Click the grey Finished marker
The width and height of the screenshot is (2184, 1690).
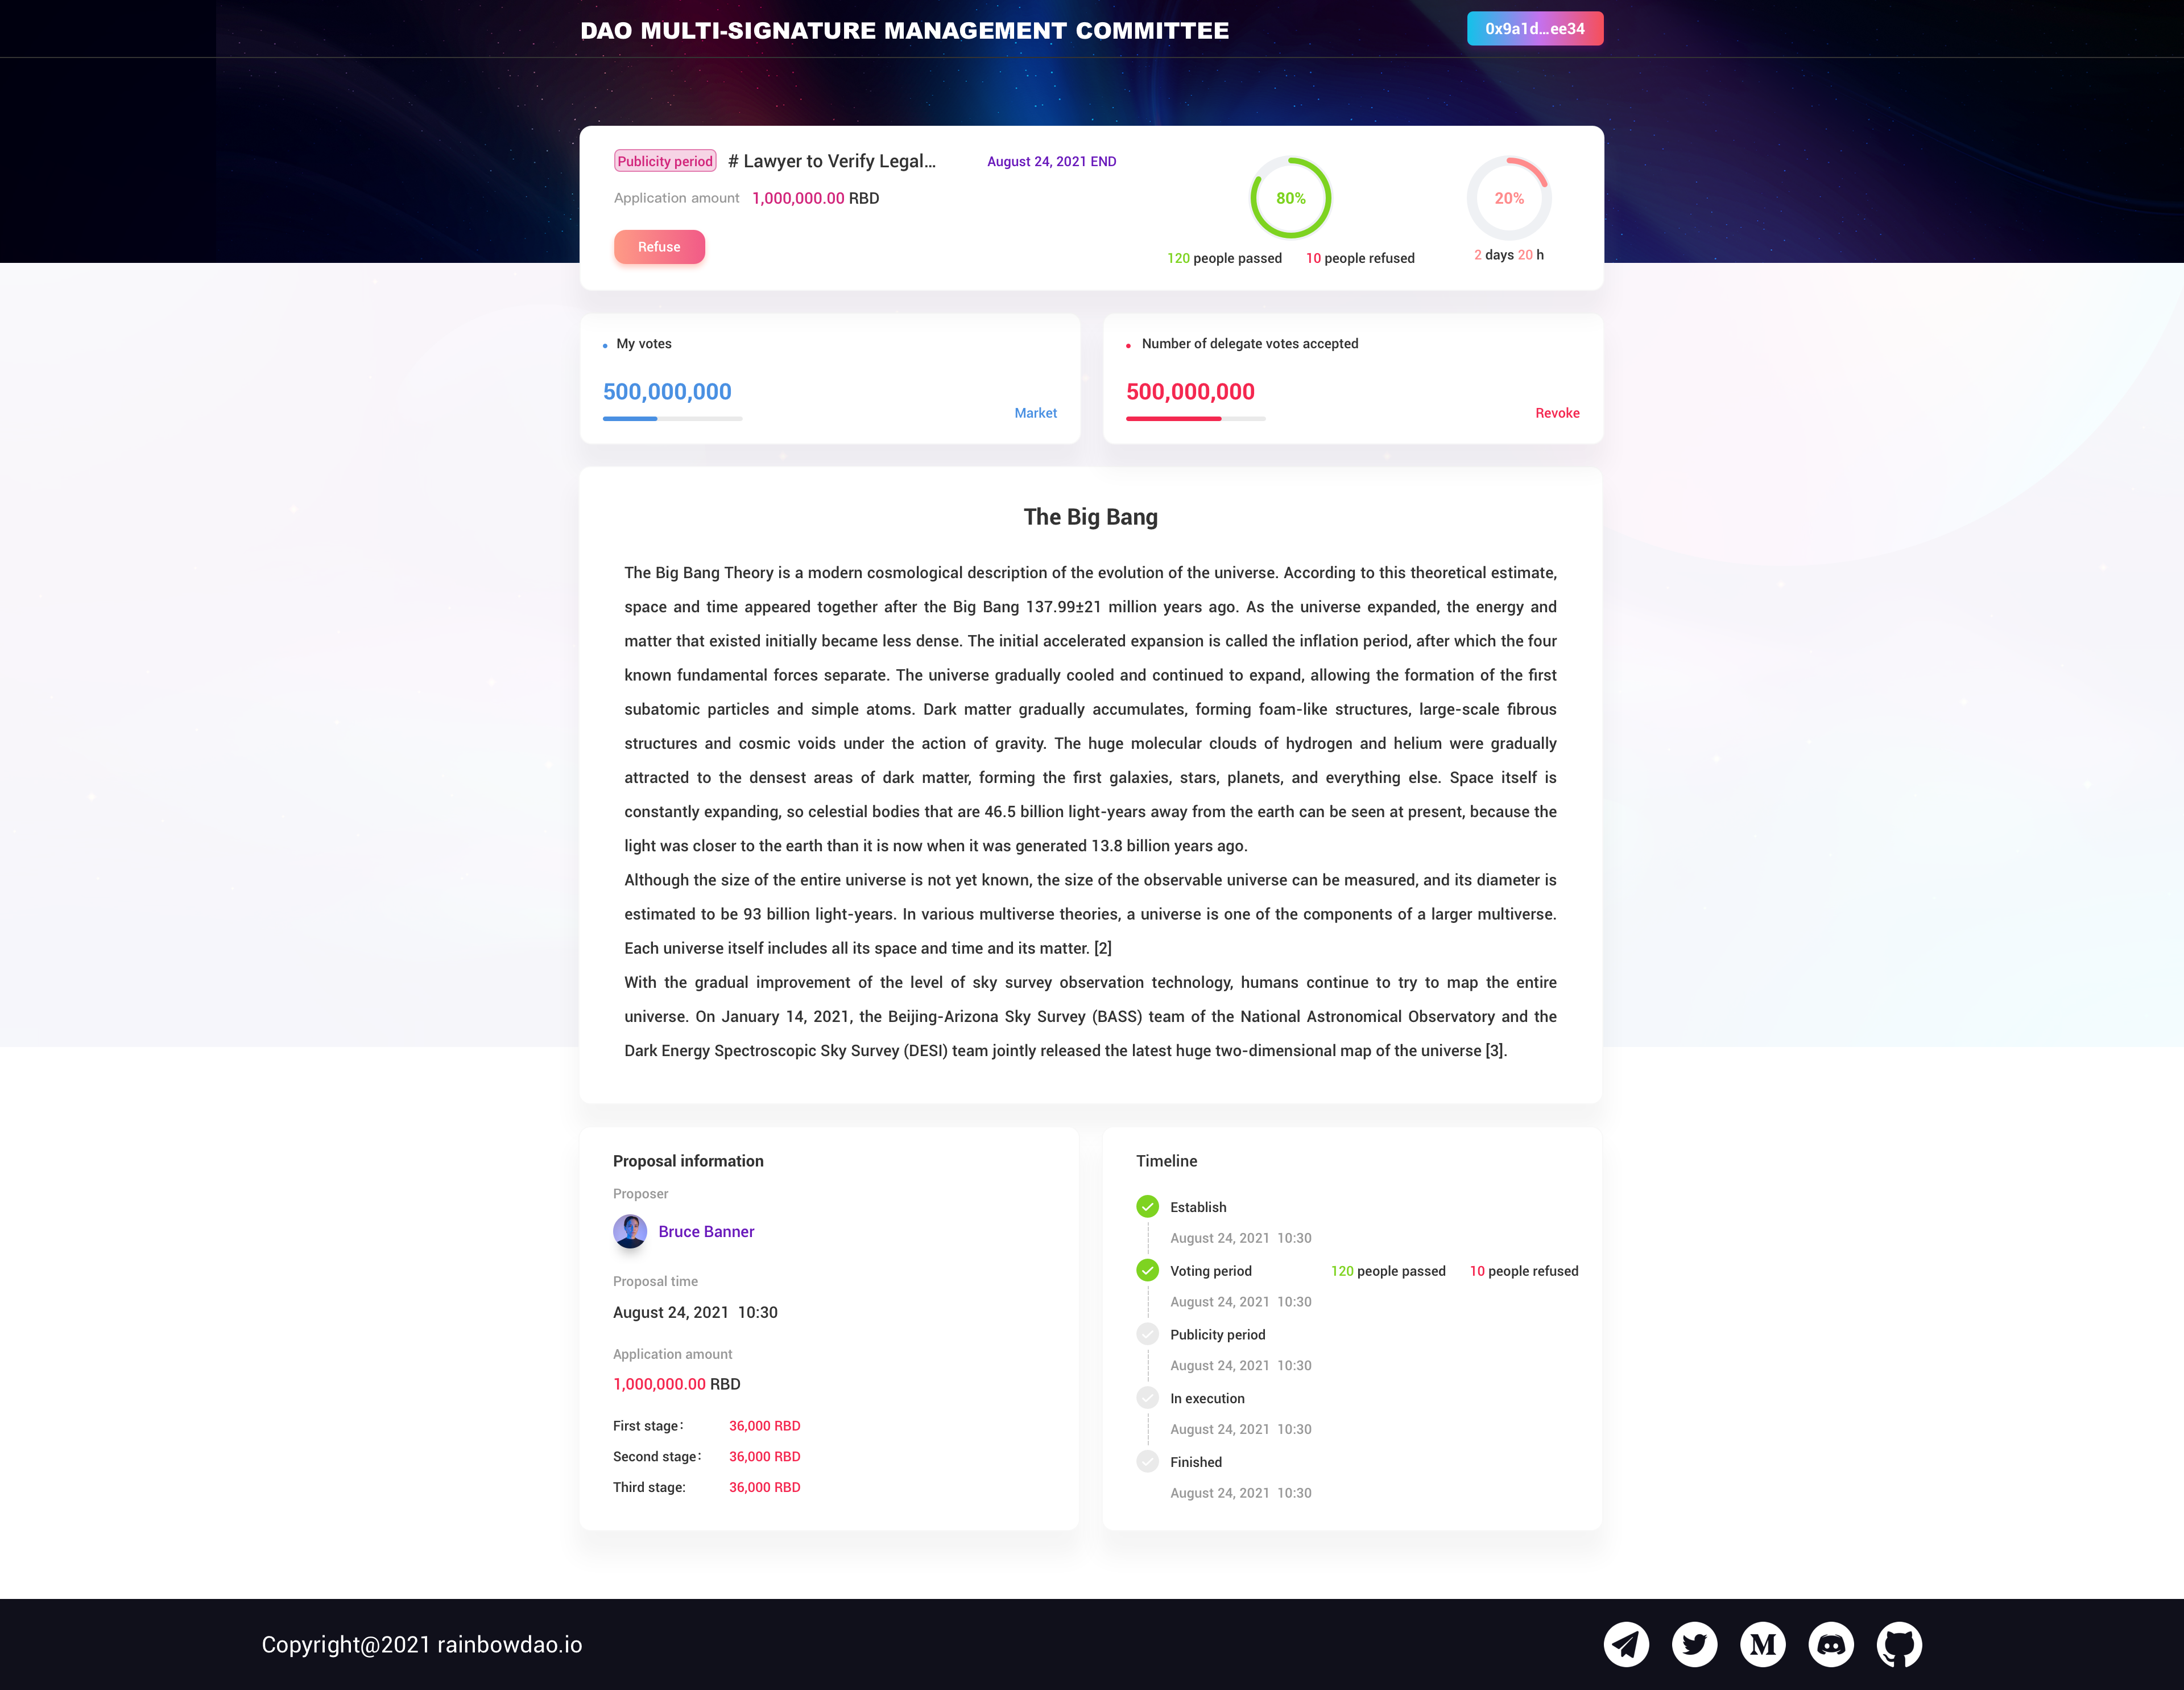[1148, 1461]
